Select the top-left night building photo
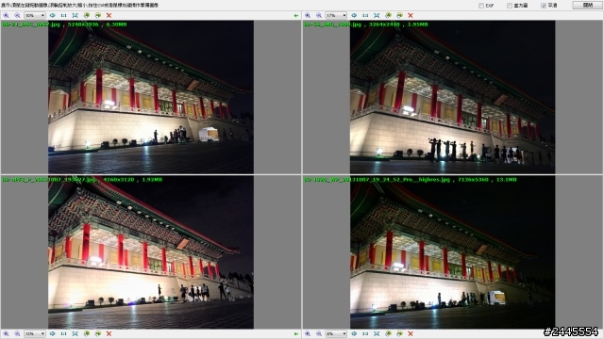This screenshot has height=339, width=604. point(151,97)
